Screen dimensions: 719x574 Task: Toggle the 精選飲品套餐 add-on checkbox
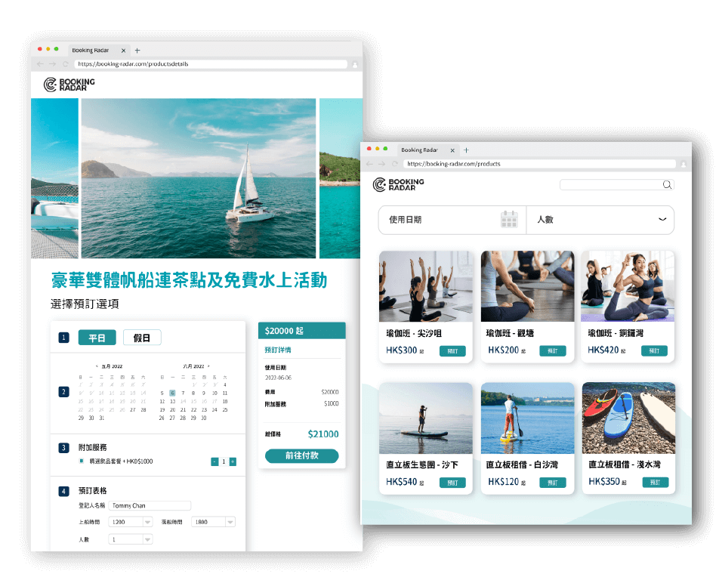point(81,460)
